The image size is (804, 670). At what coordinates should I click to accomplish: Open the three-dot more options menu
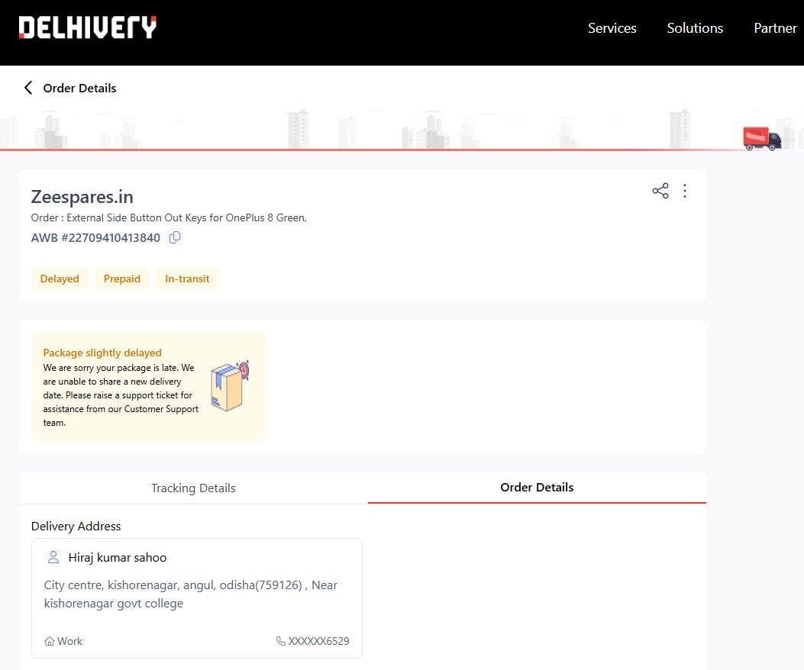685,191
